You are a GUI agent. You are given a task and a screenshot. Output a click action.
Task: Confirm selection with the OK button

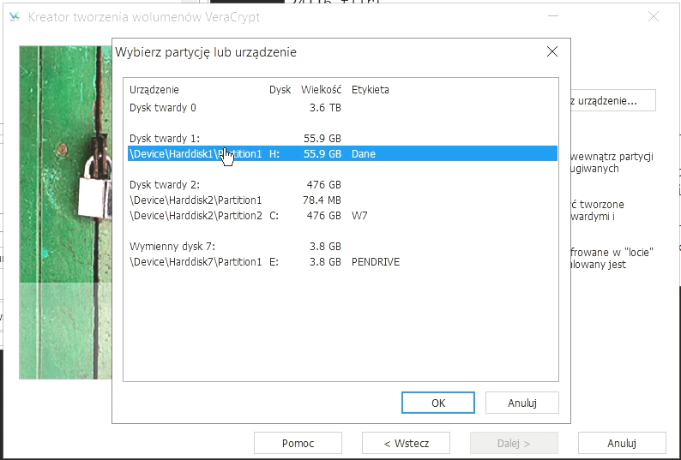[x=437, y=403]
